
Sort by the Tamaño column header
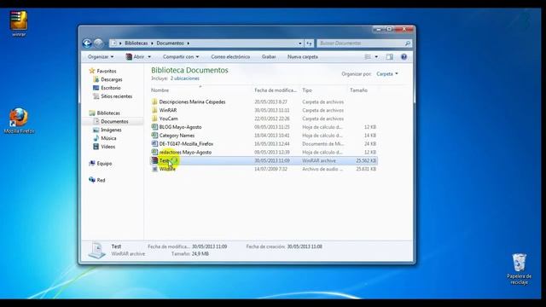358,90
